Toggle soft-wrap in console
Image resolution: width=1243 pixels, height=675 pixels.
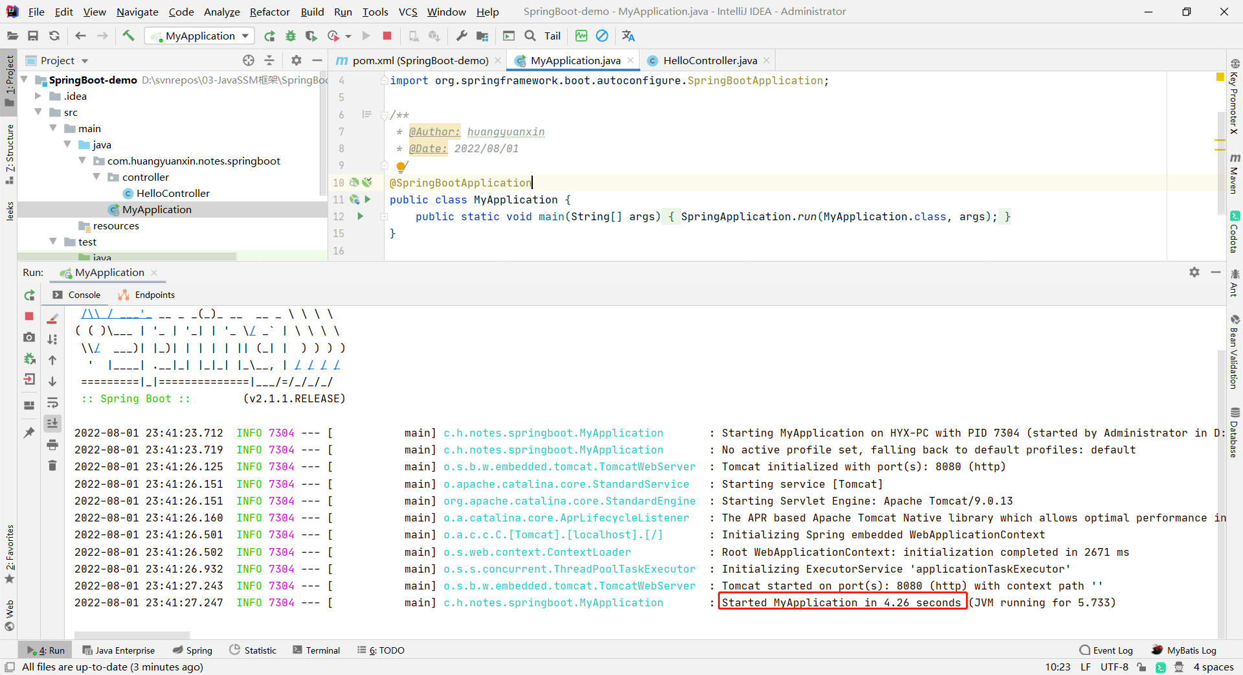coord(52,402)
